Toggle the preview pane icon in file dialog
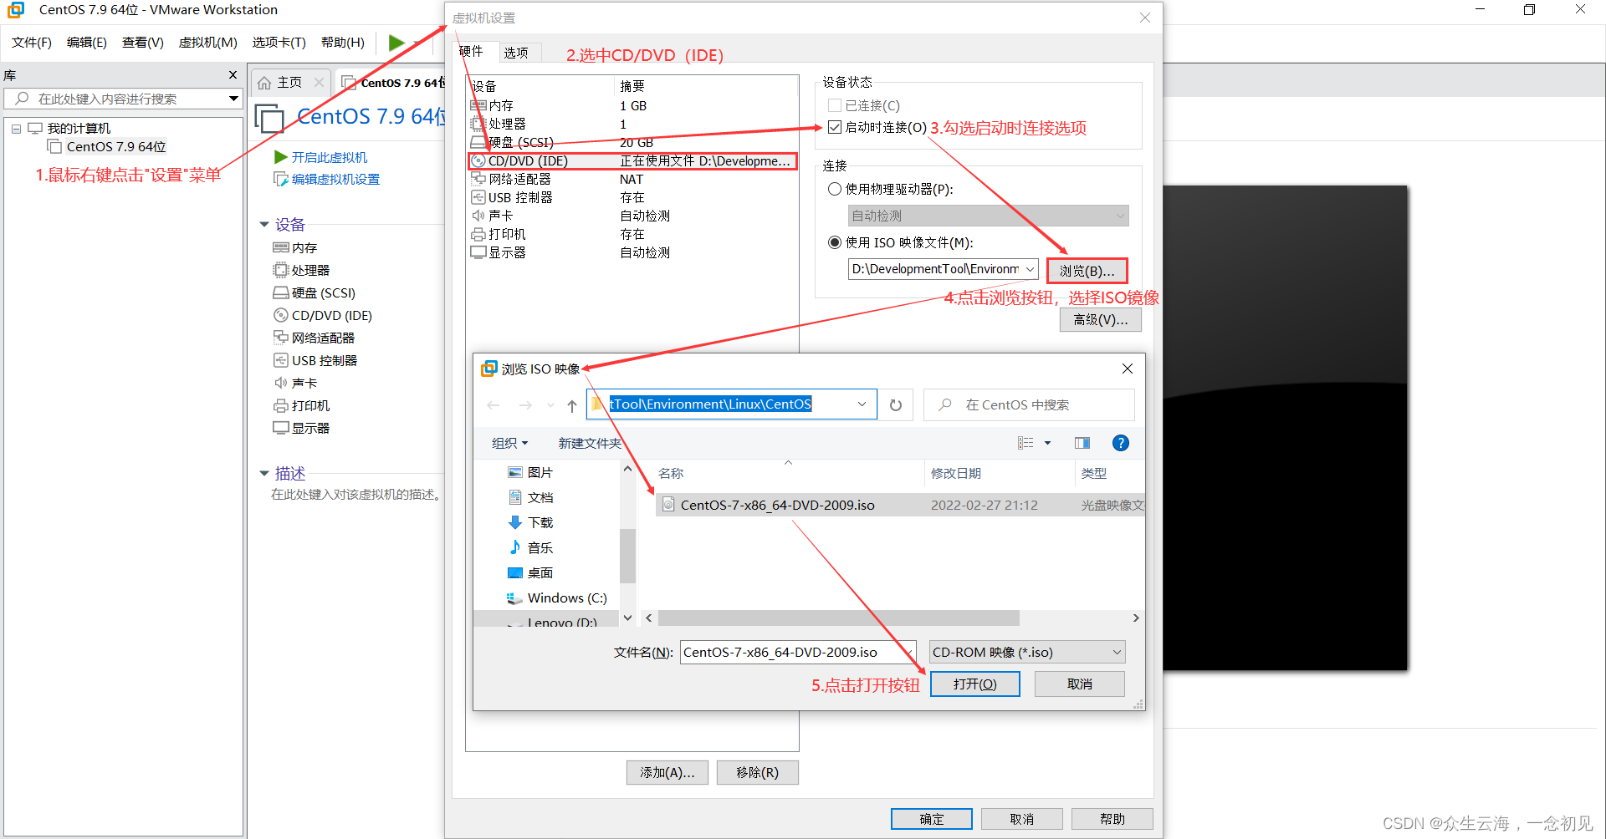 click(1082, 443)
